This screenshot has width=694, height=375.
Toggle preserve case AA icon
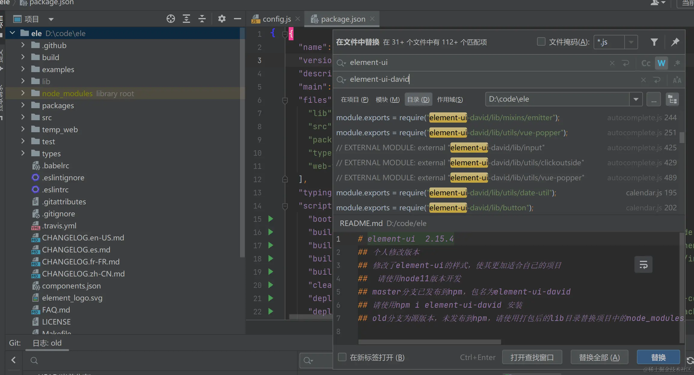click(x=677, y=80)
